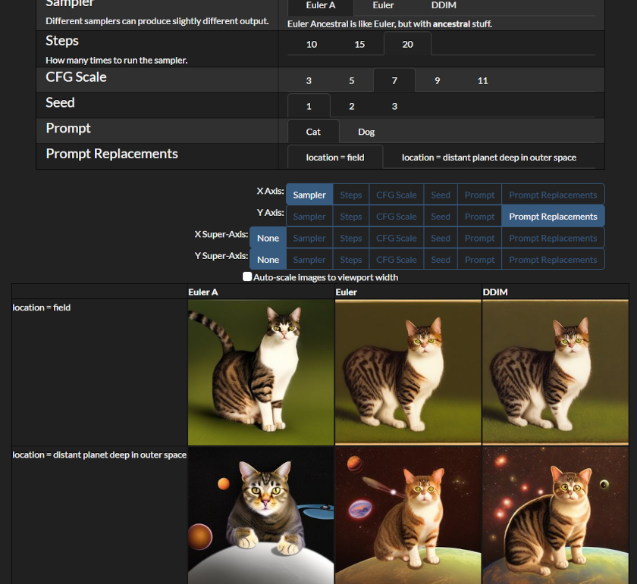
Task: Enable auto-scale images to viewport width
Action: pos(247,276)
